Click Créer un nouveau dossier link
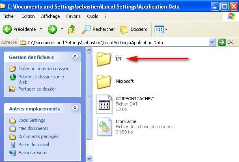This screenshot has width=239, height=162. [43, 69]
